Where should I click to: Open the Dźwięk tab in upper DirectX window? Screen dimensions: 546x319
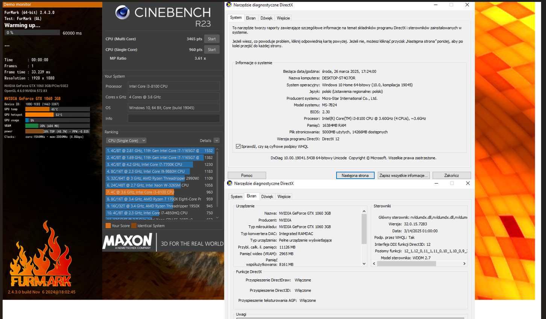point(266,18)
